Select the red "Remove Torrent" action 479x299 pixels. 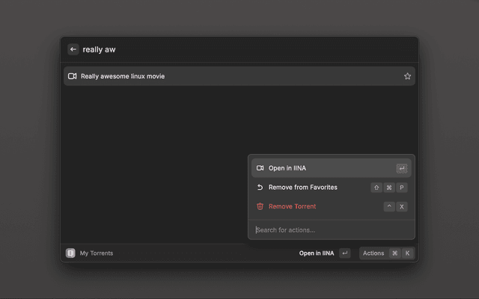[x=292, y=206]
